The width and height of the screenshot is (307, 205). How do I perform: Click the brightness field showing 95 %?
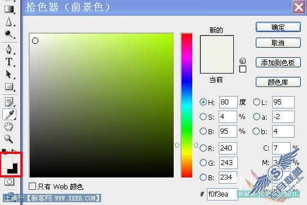(228, 131)
